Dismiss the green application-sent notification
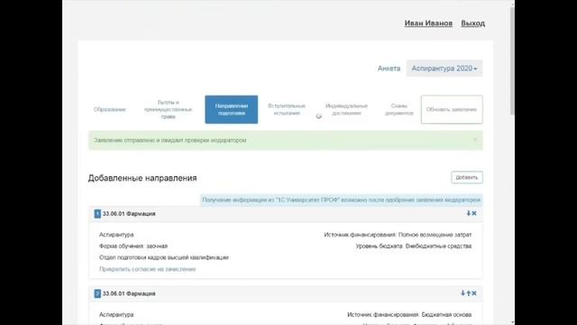The image size is (577, 325). [x=475, y=140]
